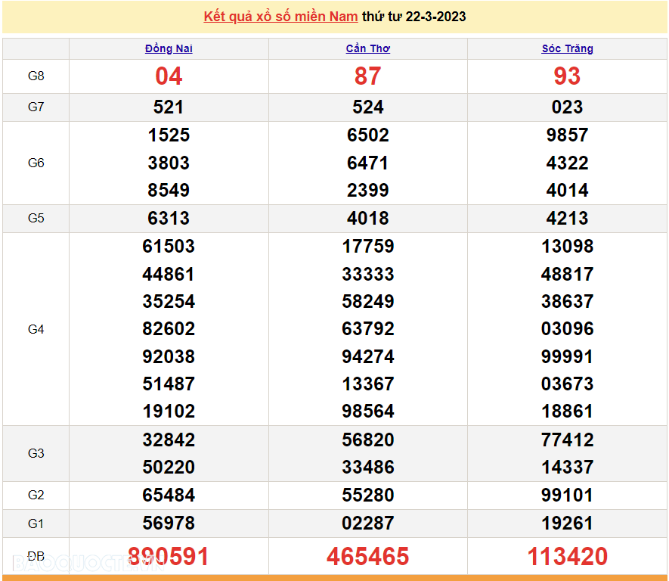Screen dimensions: 669x581
Task: Select Cần Thơ G4 number 33333
Action: [x=368, y=274]
